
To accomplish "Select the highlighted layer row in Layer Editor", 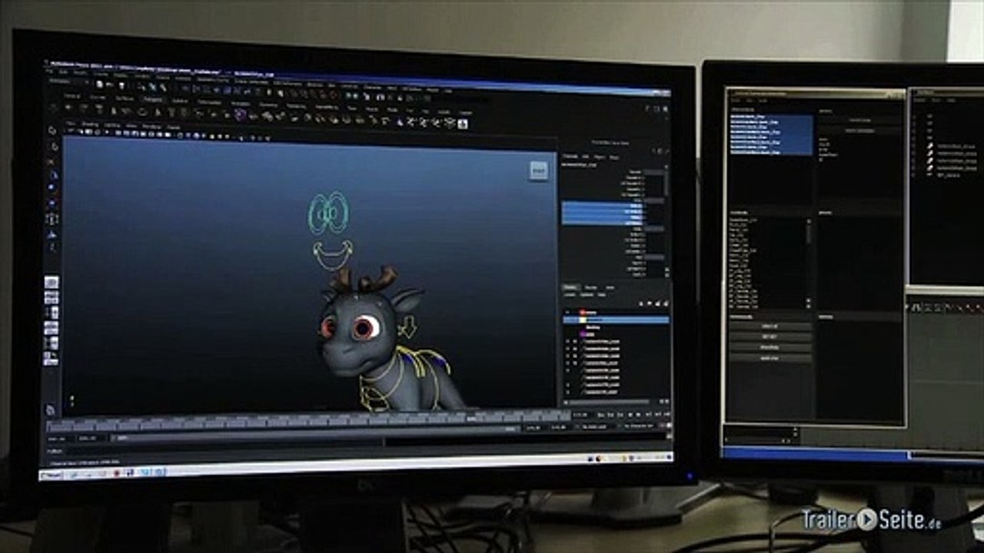I will (x=616, y=320).
